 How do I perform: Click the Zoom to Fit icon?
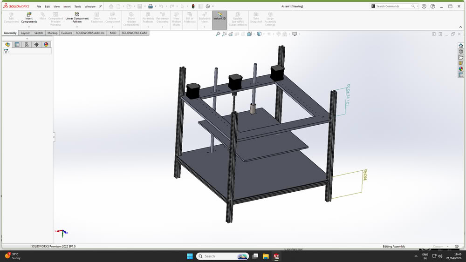point(218,34)
